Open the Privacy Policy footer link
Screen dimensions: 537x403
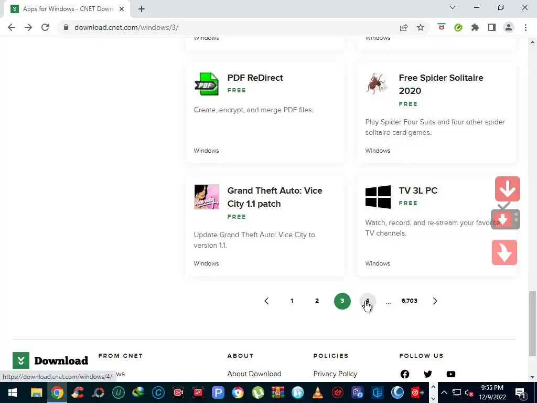[x=335, y=374]
